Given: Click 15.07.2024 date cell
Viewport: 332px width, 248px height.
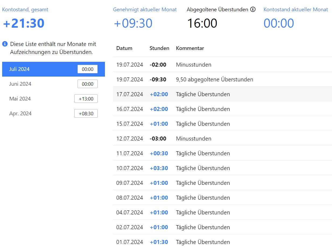Looking at the screenshot, I should [x=130, y=124].
